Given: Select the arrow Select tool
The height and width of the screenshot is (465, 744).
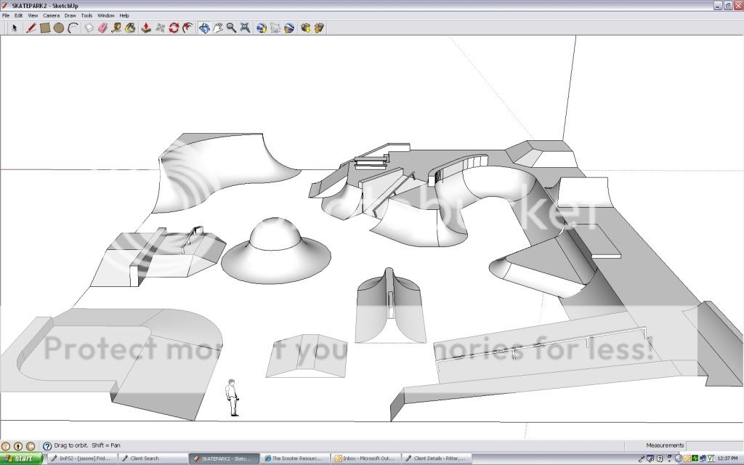Looking at the screenshot, I should click(14, 28).
